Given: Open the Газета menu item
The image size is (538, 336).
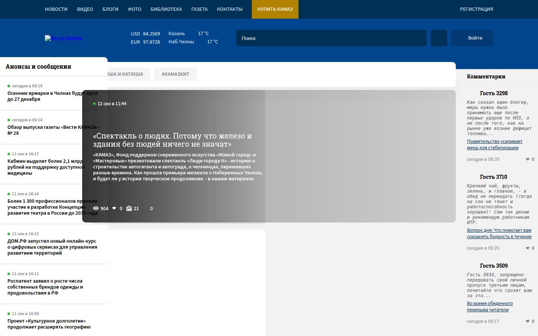Looking at the screenshot, I should click(x=200, y=9).
